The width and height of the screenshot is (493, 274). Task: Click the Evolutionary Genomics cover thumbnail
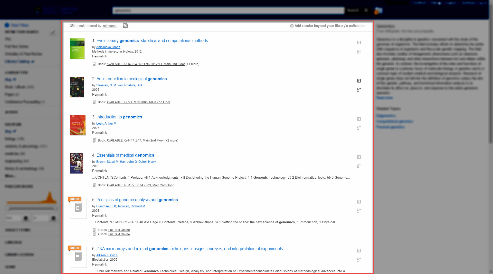[77, 49]
